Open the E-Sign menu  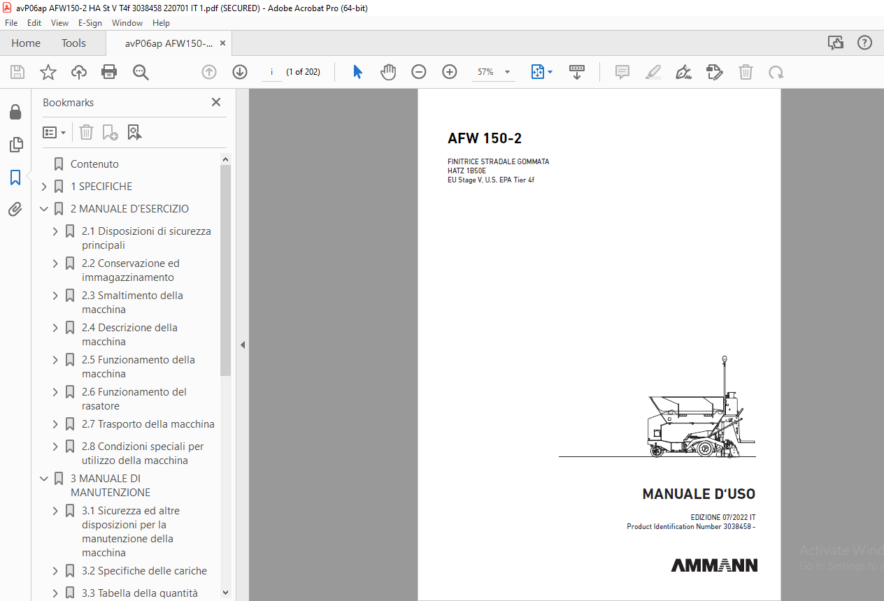point(90,23)
